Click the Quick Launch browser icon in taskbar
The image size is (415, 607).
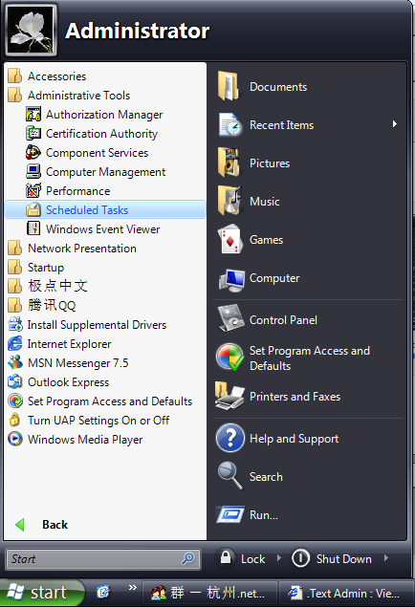(x=103, y=593)
